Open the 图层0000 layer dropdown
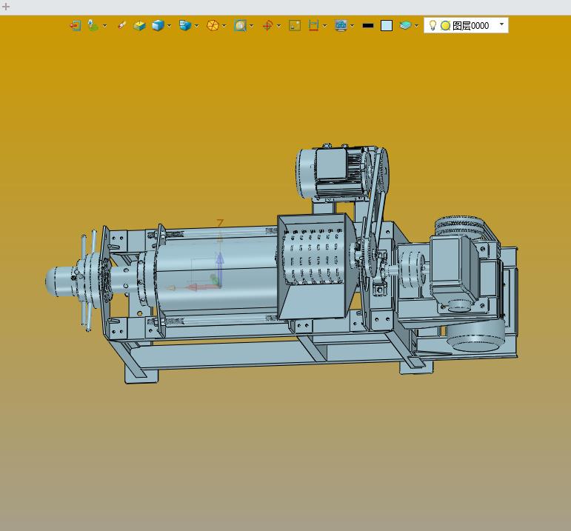 pos(502,24)
